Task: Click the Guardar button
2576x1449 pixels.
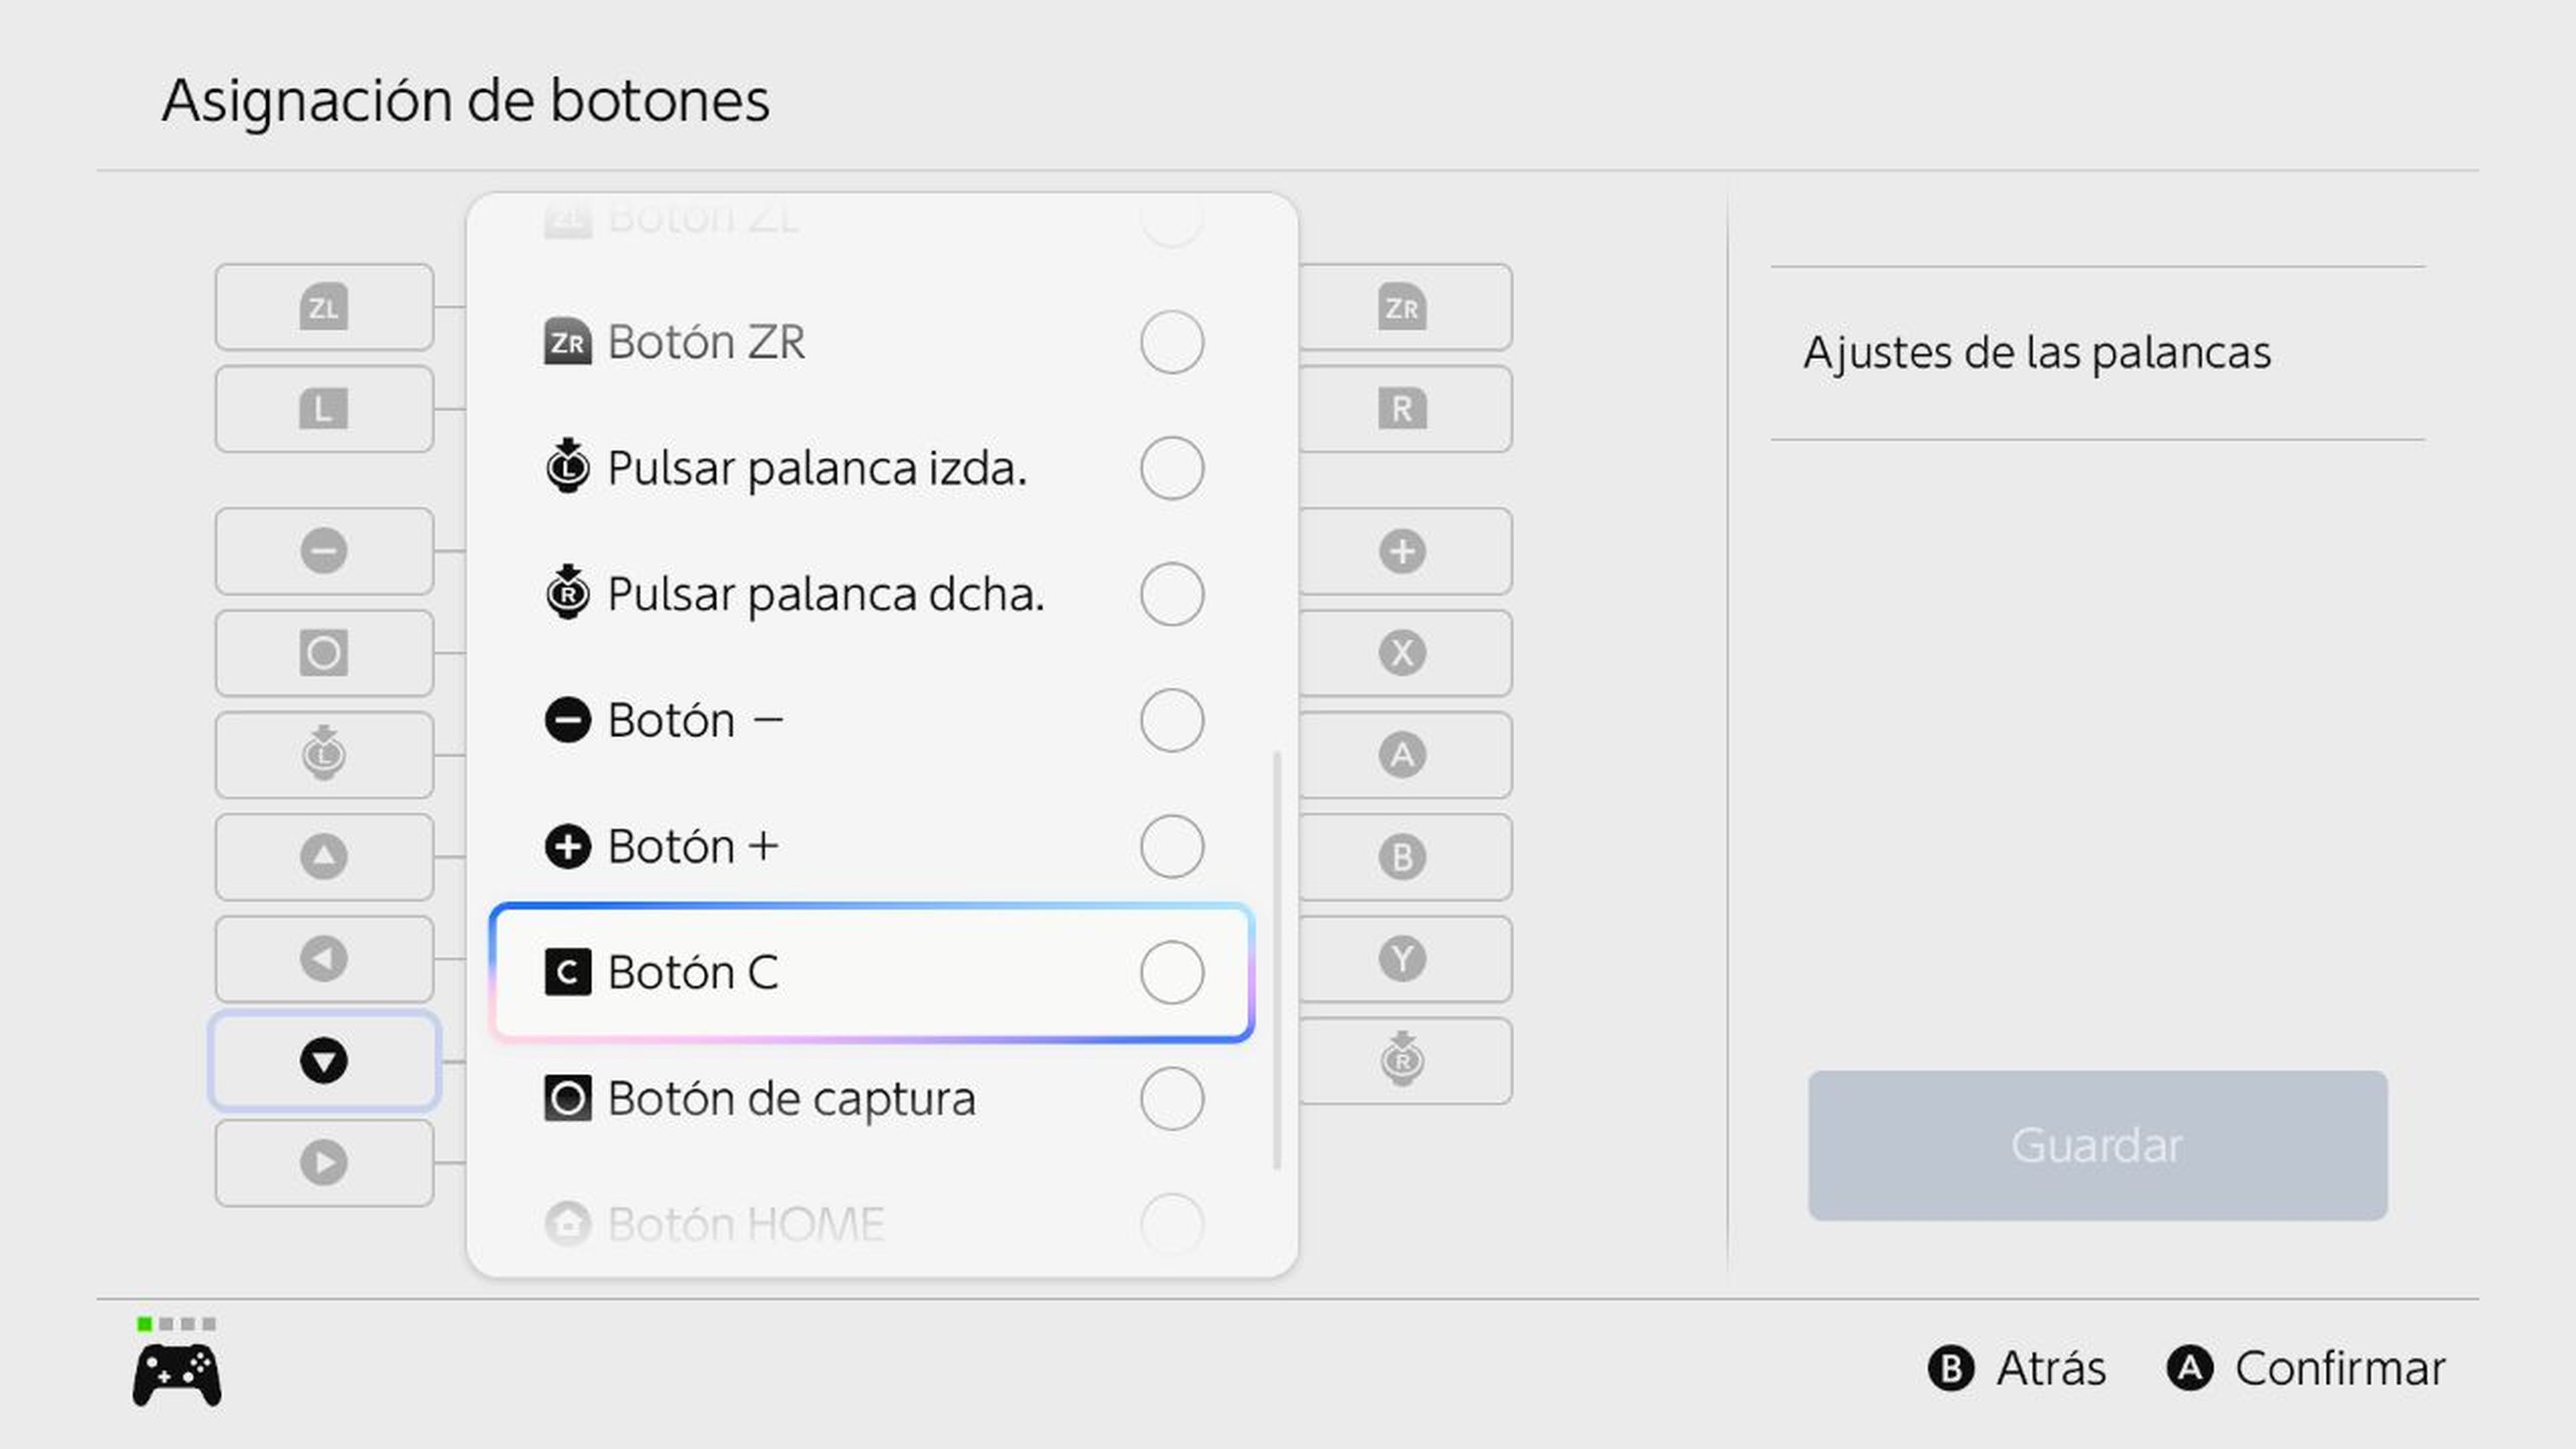Action: [2096, 1146]
